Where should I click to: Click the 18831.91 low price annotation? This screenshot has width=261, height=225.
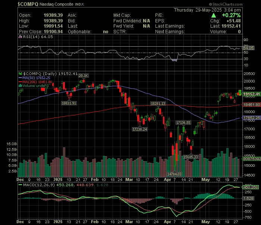tap(69, 103)
